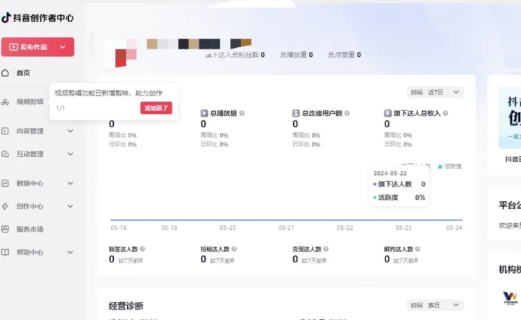Click the scissors icon for 视频剪辑

[5, 101]
